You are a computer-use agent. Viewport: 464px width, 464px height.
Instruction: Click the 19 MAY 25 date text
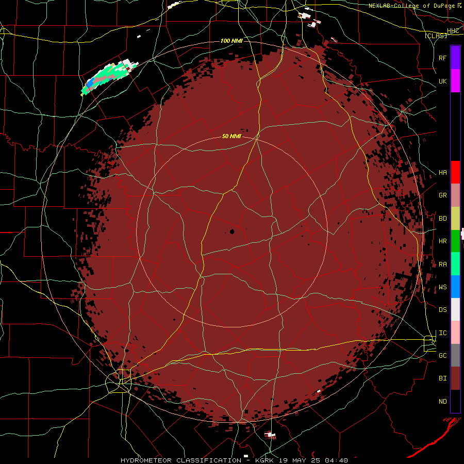click(x=299, y=460)
